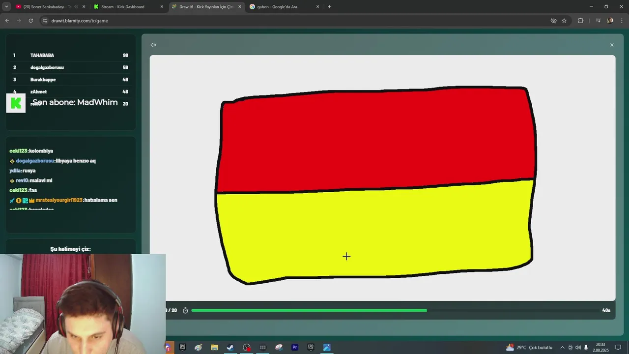The width and height of the screenshot is (629, 354).
Task: Click the 40s remaining time label
Action: [x=606, y=310]
